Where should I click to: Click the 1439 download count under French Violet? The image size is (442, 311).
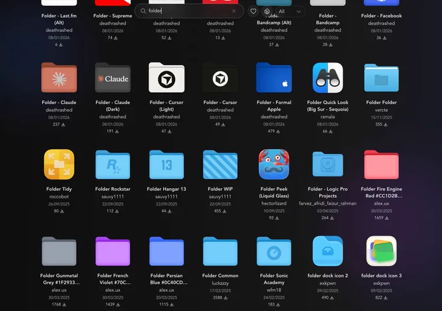coord(110,304)
